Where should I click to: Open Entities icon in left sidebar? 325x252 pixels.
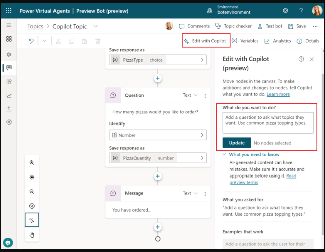coord(9,82)
